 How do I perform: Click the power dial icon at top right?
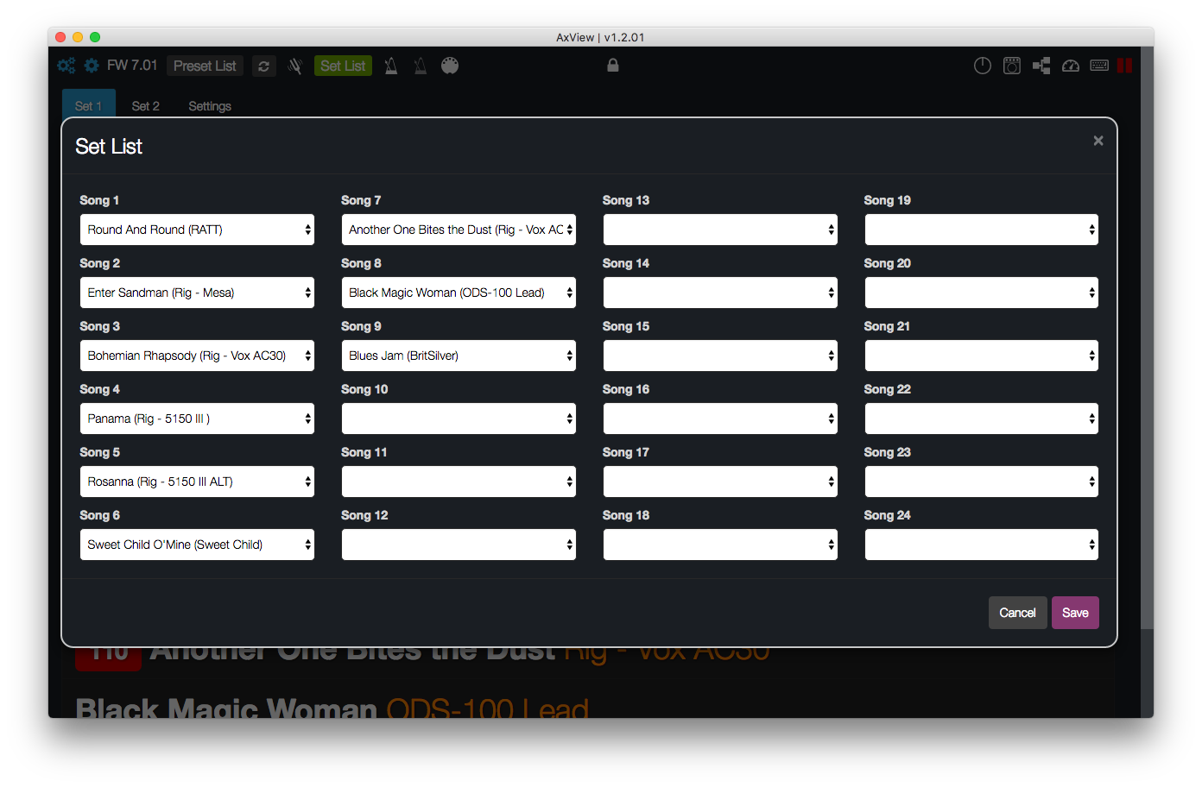[x=983, y=66]
